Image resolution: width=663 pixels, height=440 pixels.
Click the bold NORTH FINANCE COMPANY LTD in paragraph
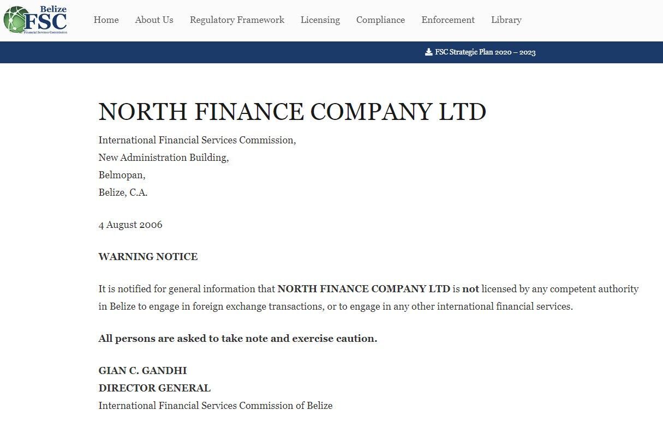coord(364,289)
